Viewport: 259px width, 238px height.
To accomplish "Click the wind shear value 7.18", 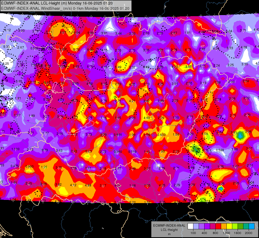I will [x=207, y=201].
